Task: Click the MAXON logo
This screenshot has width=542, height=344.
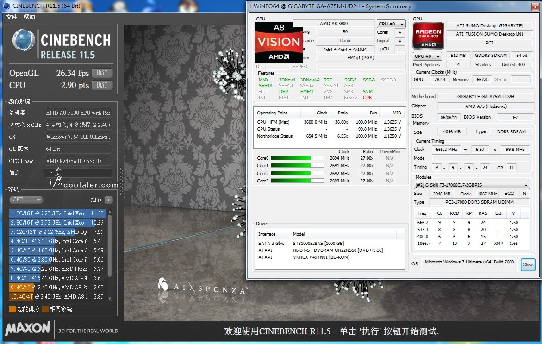Action: coord(28,328)
